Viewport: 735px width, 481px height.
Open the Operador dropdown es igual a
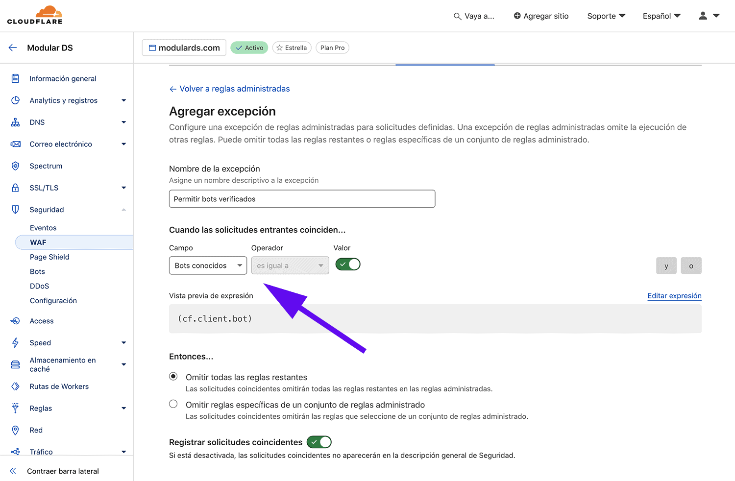(x=290, y=265)
